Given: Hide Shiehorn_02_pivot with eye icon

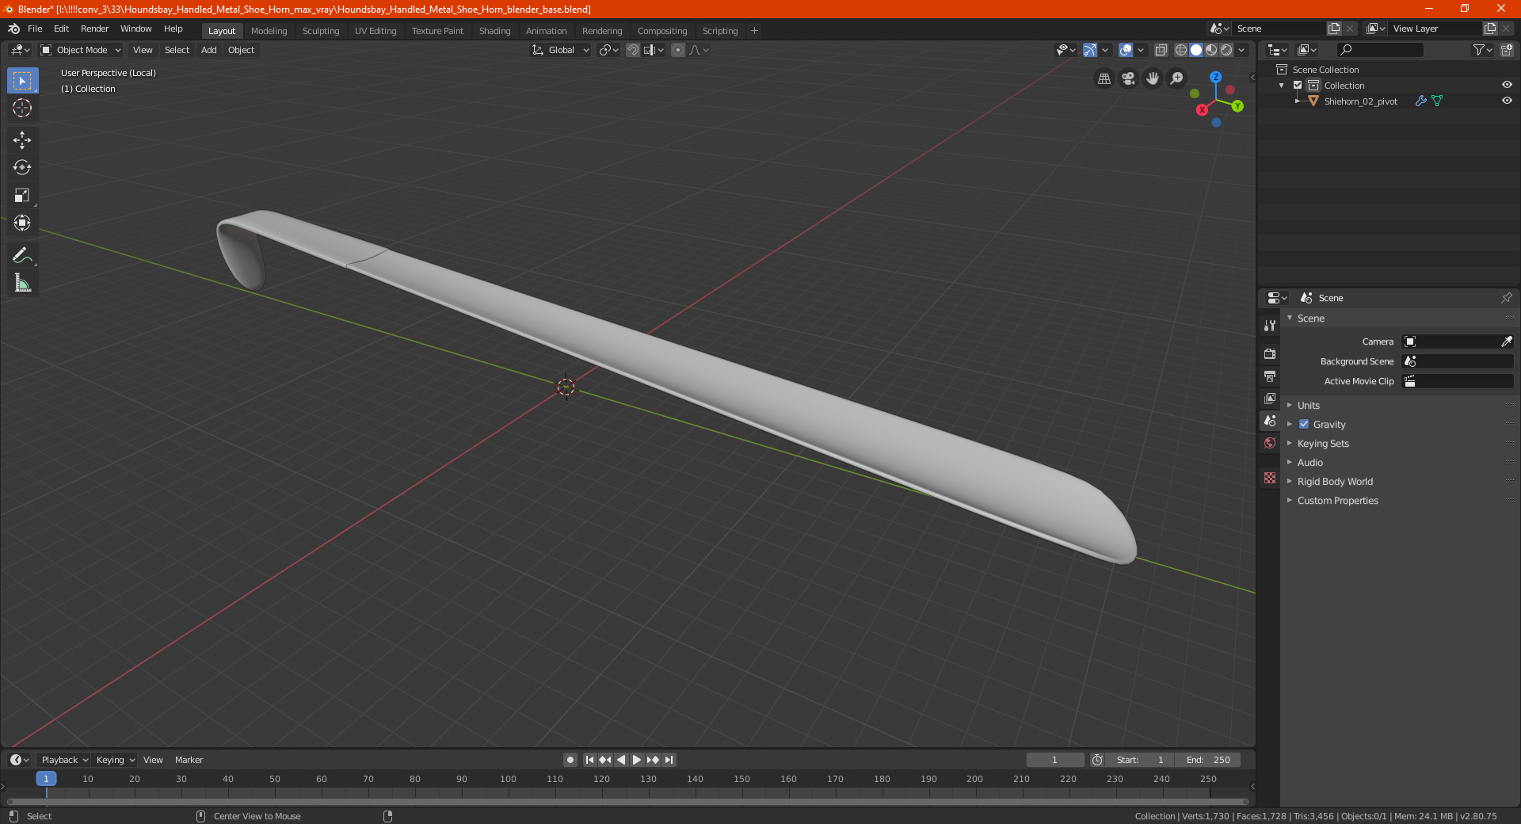Looking at the screenshot, I should click(1507, 101).
